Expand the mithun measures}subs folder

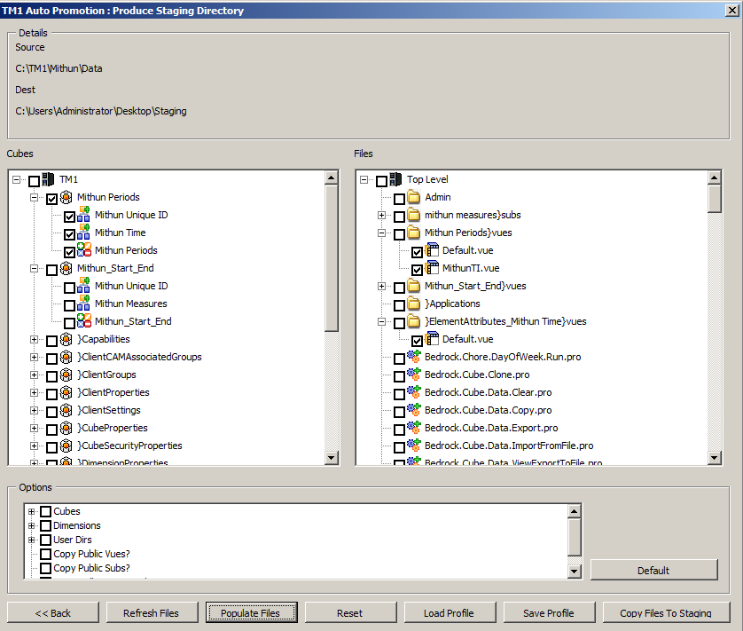click(x=381, y=216)
